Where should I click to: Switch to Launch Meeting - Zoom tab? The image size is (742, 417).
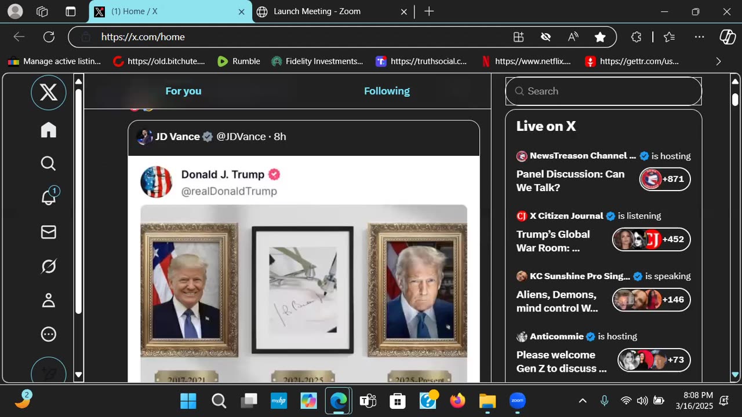(x=332, y=12)
